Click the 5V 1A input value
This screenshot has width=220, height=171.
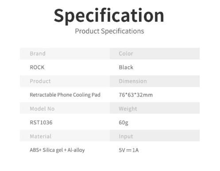[129, 150]
